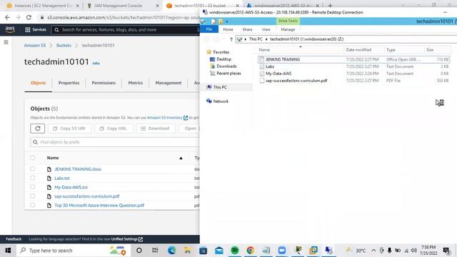Open the AWS console hamburger side menu

tap(6, 42)
